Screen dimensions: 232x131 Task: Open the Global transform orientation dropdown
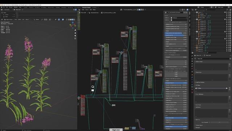37,19
